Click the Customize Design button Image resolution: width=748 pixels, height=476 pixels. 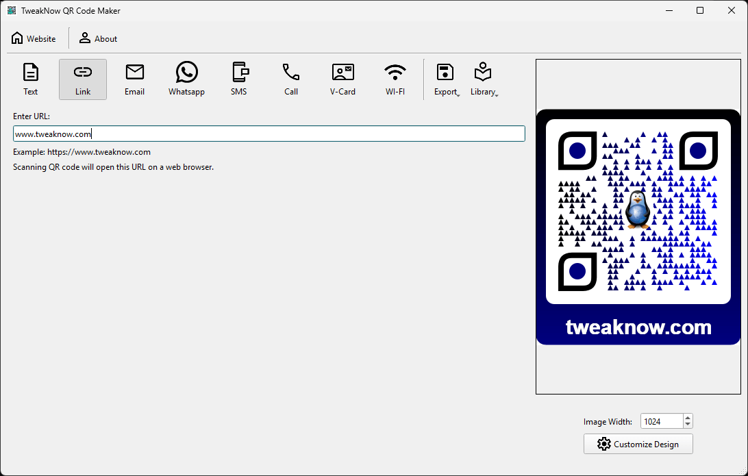(x=638, y=444)
